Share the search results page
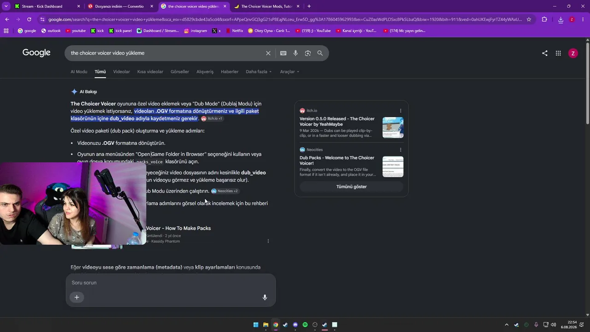 pyautogui.click(x=545, y=53)
